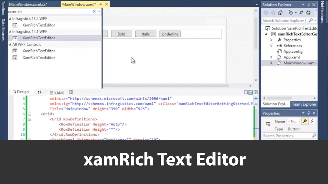Open the Notifications side tab
Screen dimensions: 328x184
[x=322, y=12]
